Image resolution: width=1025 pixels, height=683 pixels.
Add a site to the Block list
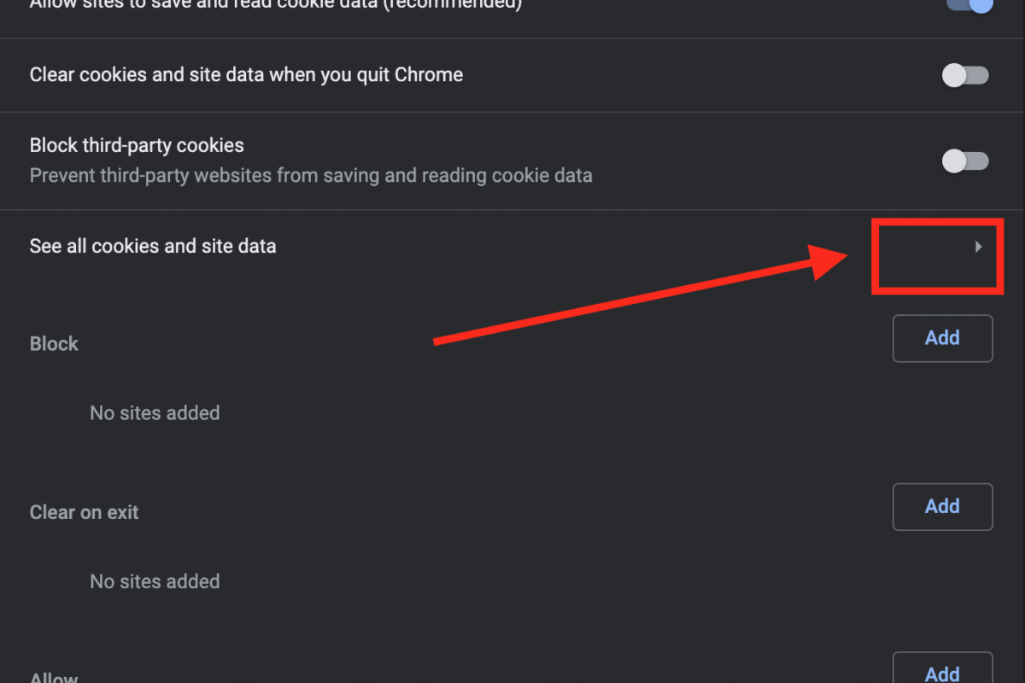(942, 338)
